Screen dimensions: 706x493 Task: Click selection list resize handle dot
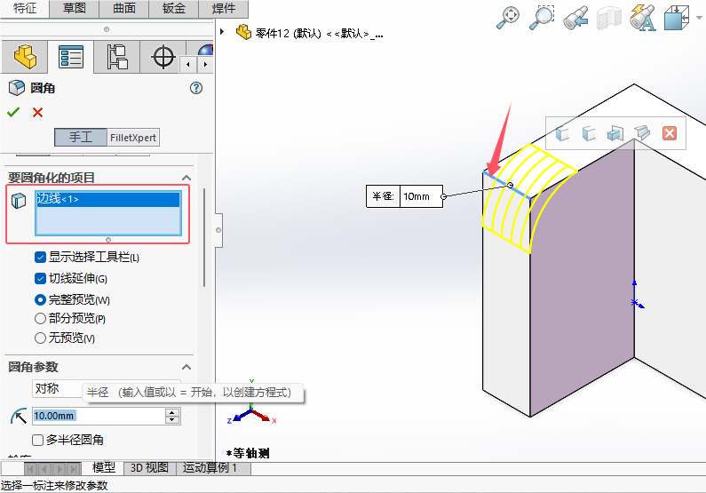pos(108,240)
